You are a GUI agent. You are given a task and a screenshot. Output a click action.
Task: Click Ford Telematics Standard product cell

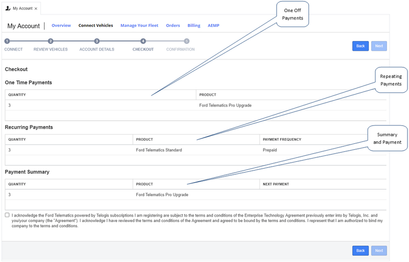(159, 150)
